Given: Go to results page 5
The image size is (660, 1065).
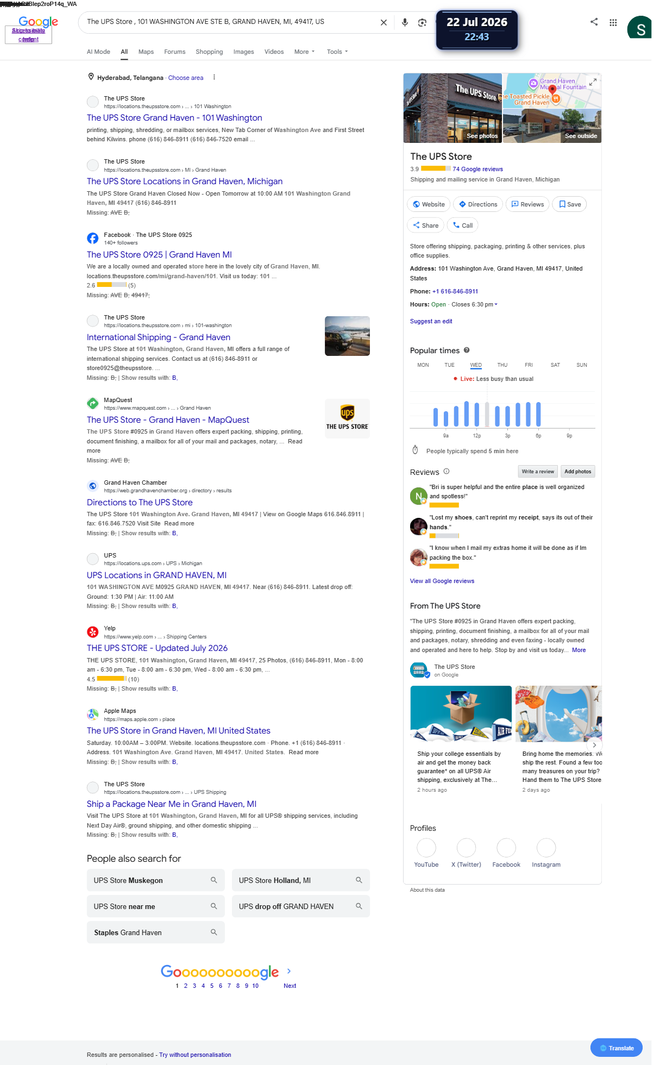Looking at the screenshot, I should click(212, 986).
